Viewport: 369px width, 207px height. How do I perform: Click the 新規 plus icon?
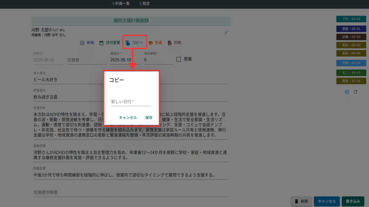[82, 43]
